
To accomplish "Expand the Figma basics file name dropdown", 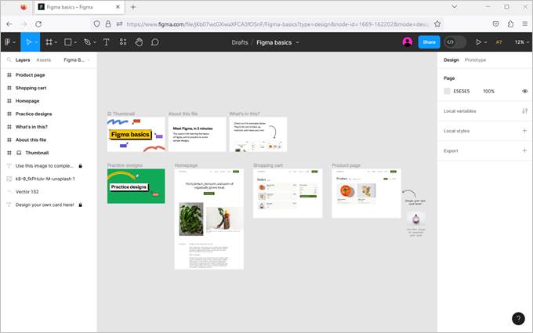I will [x=297, y=42].
